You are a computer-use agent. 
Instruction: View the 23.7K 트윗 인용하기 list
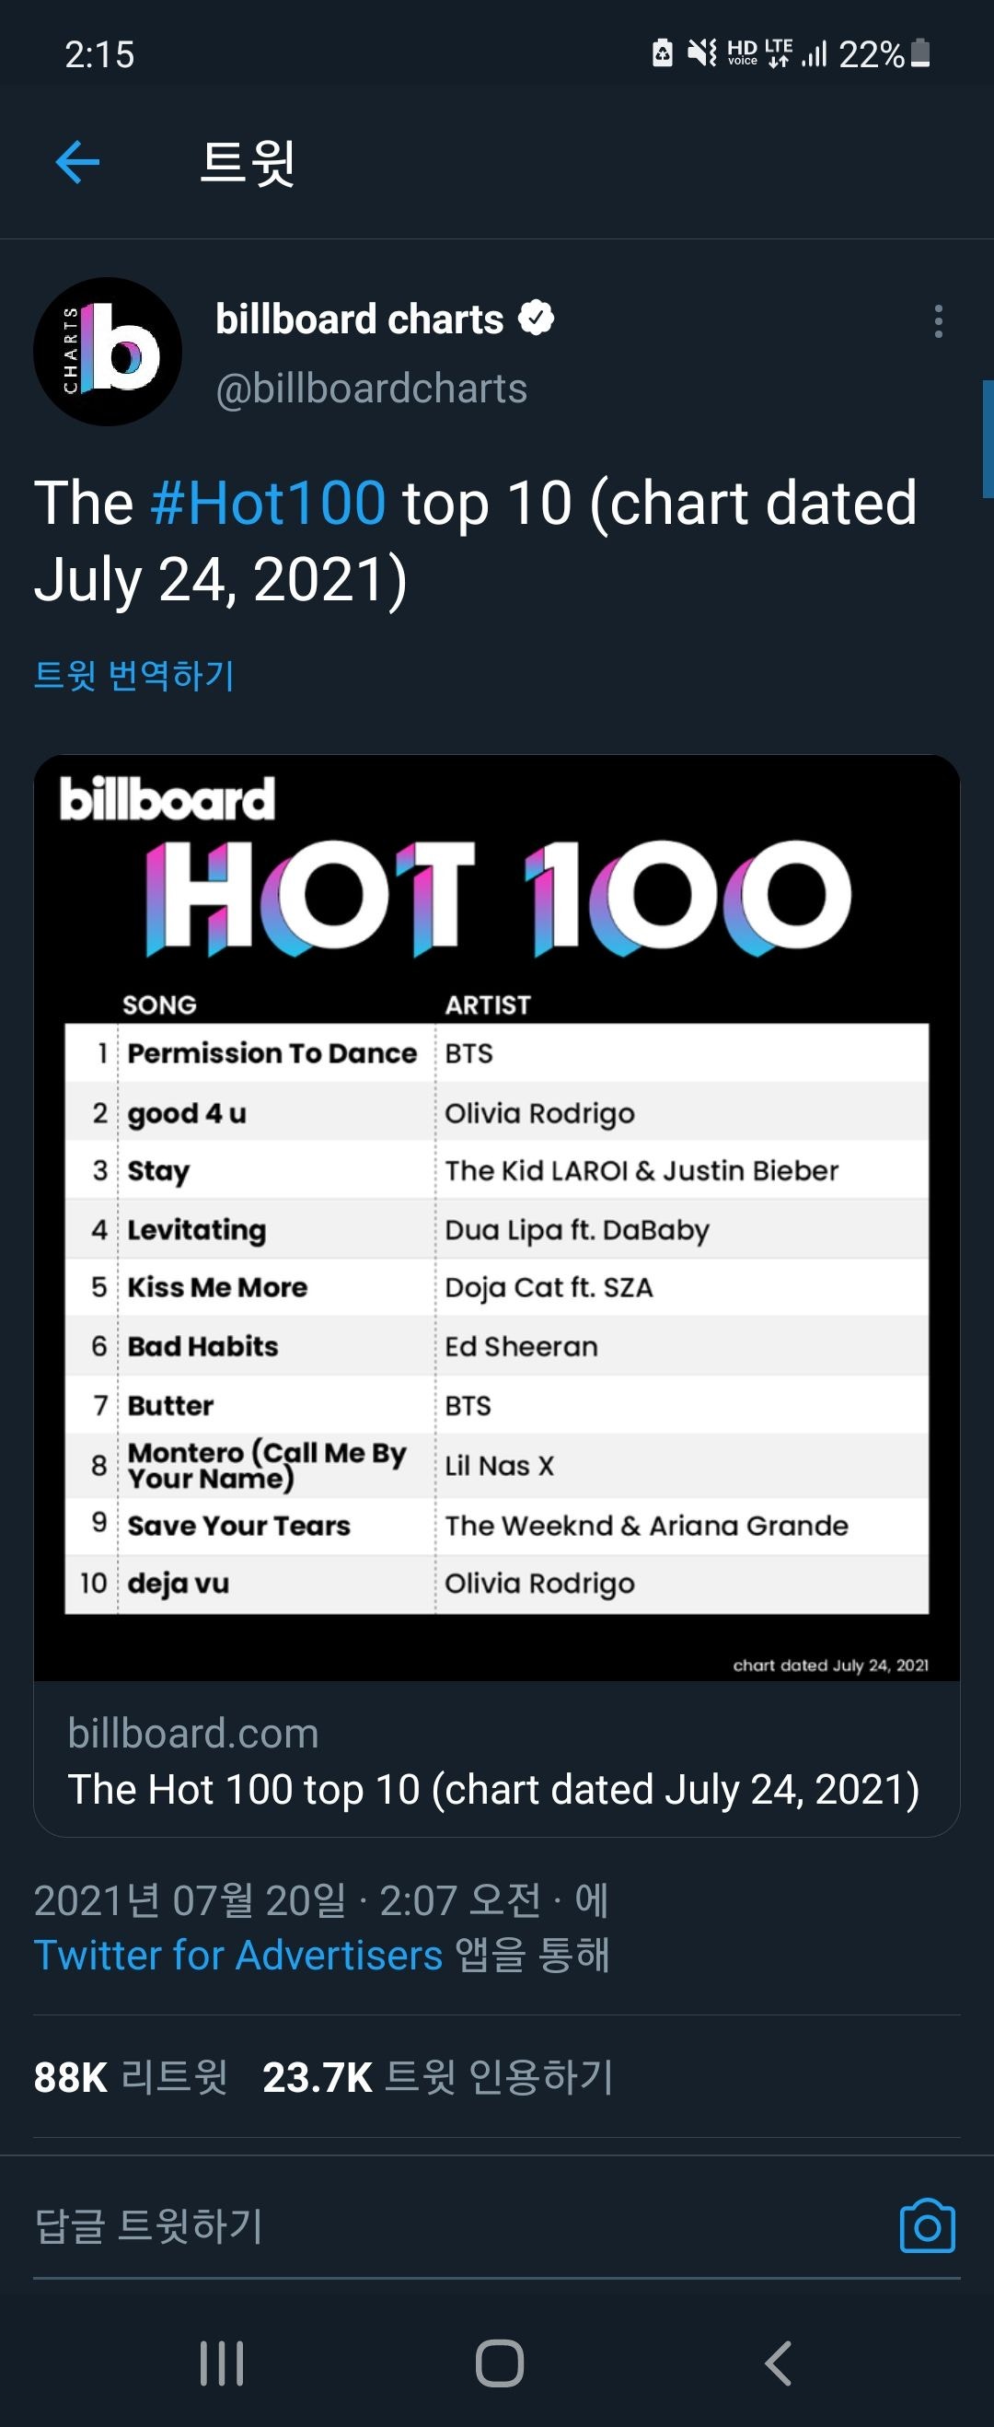[438, 2077]
